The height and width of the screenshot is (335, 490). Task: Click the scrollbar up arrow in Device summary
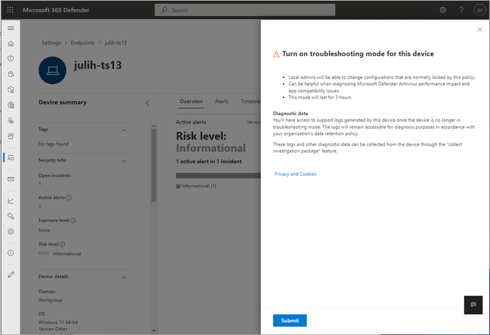point(153,126)
